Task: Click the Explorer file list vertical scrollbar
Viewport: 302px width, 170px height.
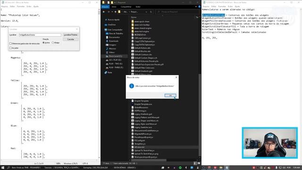Action: point(200,116)
